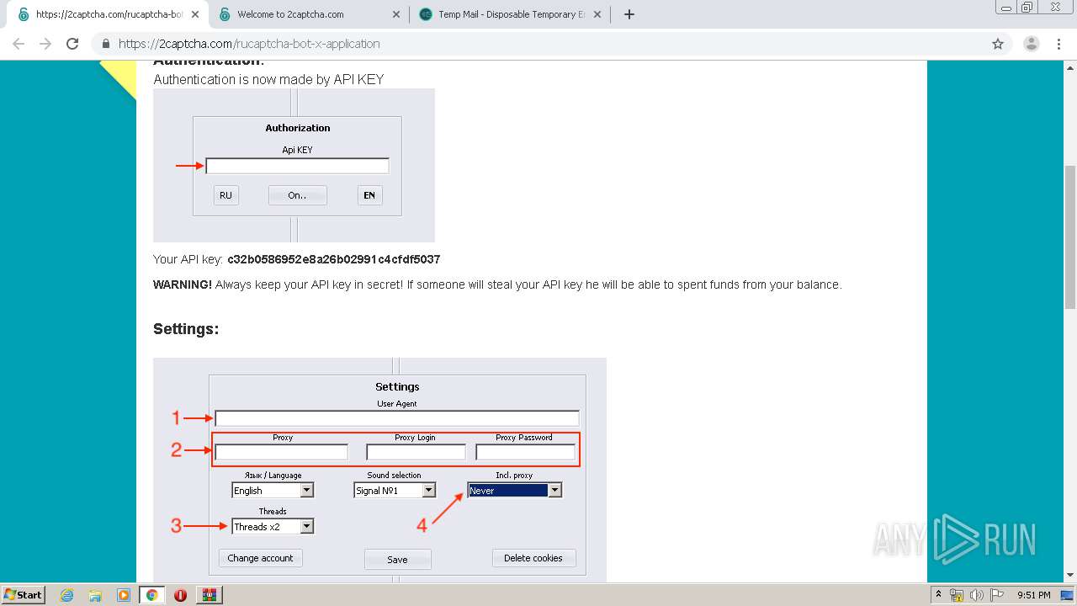This screenshot has width=1077, height=606.
Task: Close the Welcome to 2captcha.com tab
Action: coord(396,14)
